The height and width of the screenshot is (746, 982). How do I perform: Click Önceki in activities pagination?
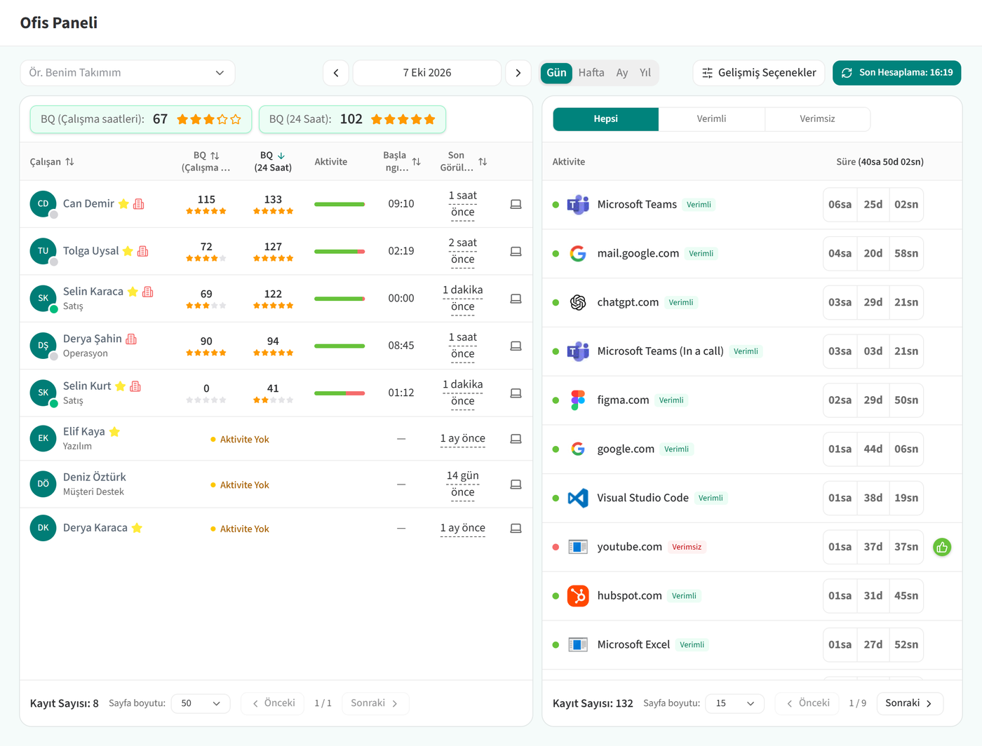pos(807,703)
